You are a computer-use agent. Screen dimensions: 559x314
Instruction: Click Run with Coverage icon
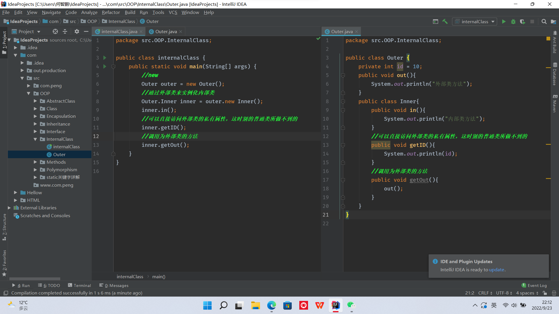point(523,22)
